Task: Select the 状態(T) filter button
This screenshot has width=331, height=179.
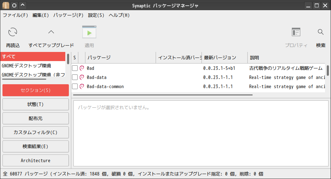Action: point(36,104)
